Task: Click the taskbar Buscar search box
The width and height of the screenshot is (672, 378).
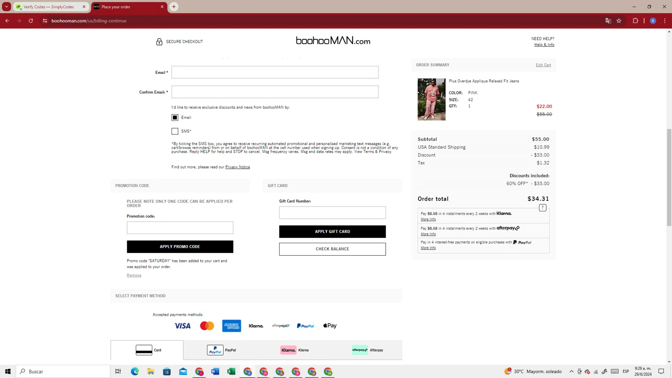Action: 63,371
